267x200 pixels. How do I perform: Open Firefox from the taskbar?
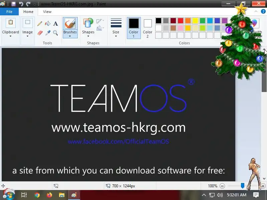[49, 195]
